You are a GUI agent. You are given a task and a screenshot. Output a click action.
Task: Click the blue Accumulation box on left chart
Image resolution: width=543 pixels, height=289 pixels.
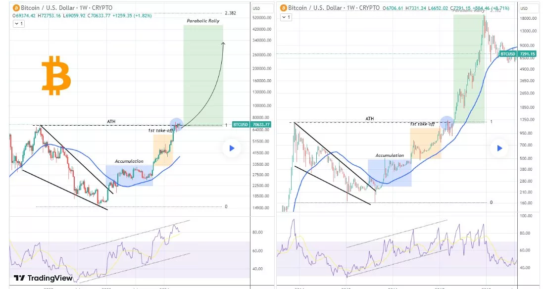129,176
